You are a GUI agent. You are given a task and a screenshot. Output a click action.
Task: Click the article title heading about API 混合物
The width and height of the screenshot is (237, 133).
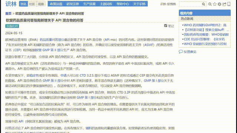tap(44, 20)
